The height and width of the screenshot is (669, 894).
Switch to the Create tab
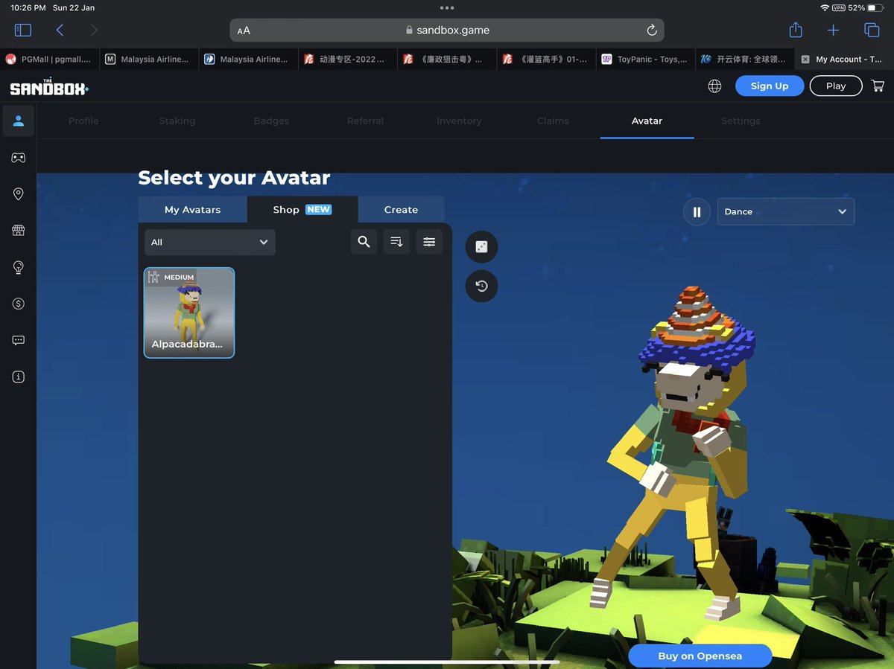[x=401, y=209]
